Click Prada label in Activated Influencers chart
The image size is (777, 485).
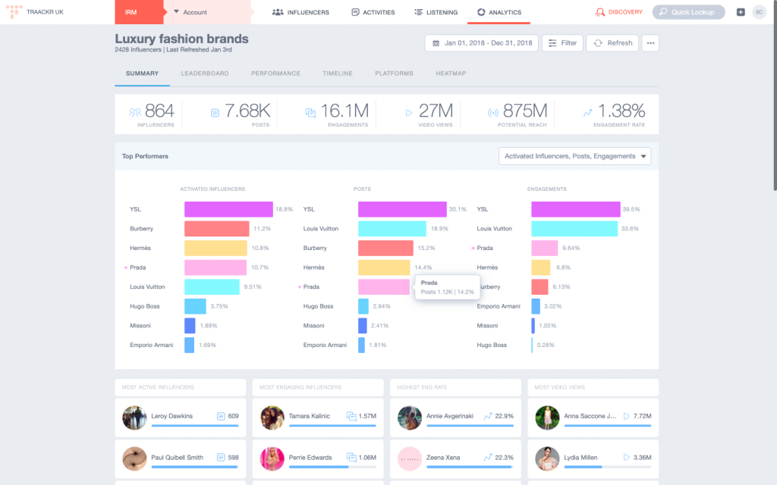click(x=138, y=268)
